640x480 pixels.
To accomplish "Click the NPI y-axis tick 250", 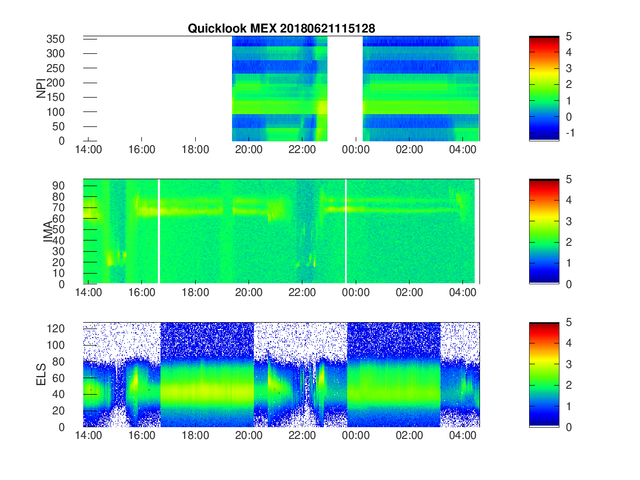I will 56,68.
